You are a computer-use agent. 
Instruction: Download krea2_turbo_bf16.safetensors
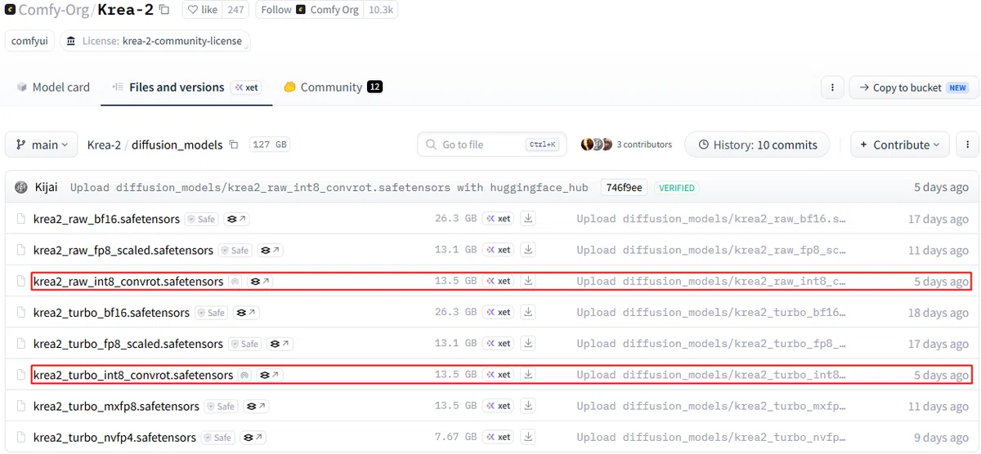[529, 312]
